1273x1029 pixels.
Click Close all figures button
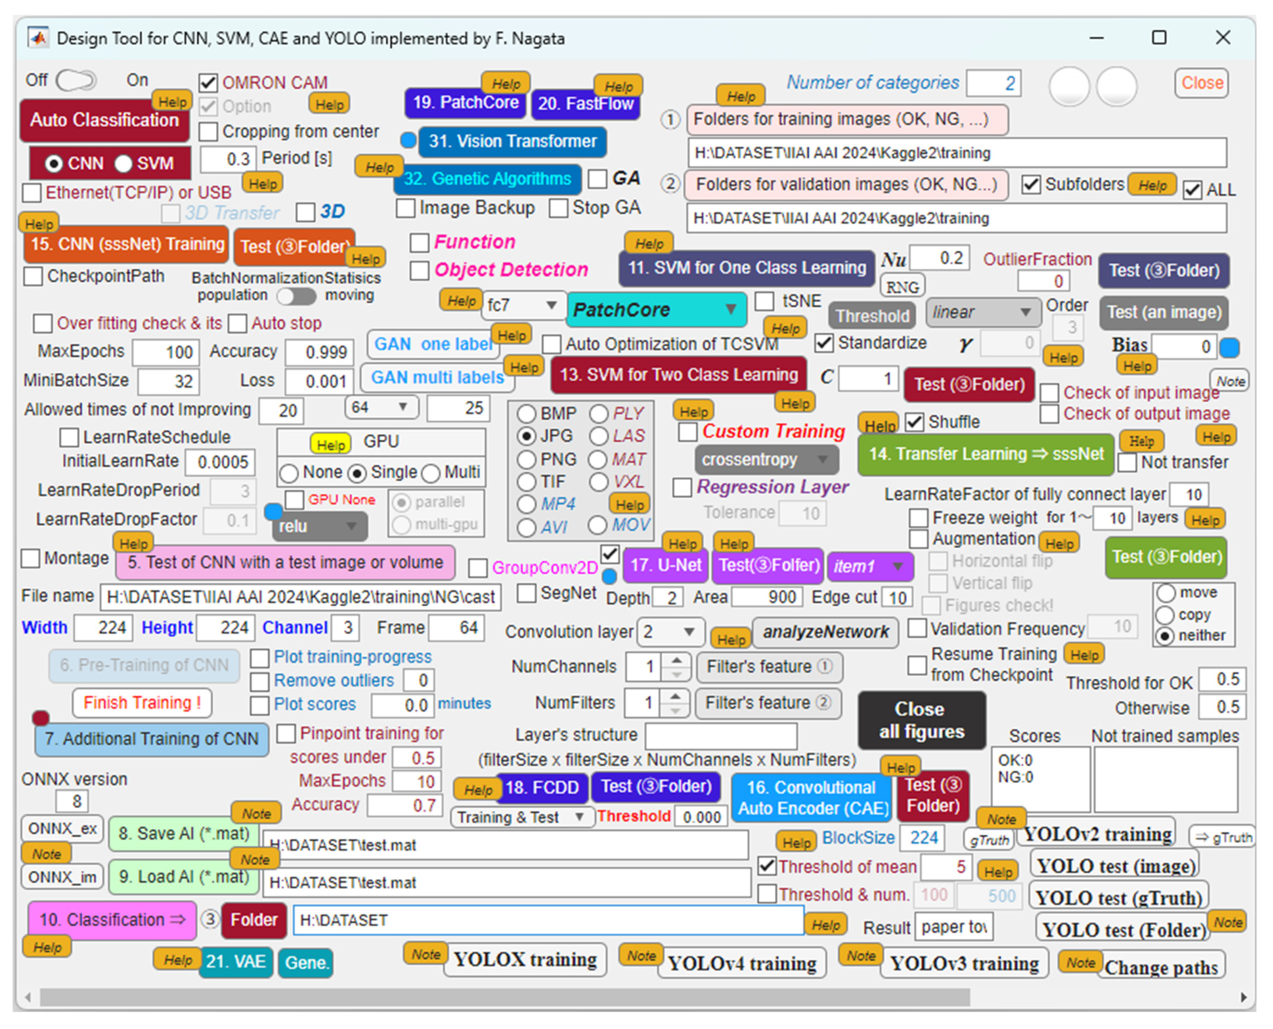coord(922,719)
